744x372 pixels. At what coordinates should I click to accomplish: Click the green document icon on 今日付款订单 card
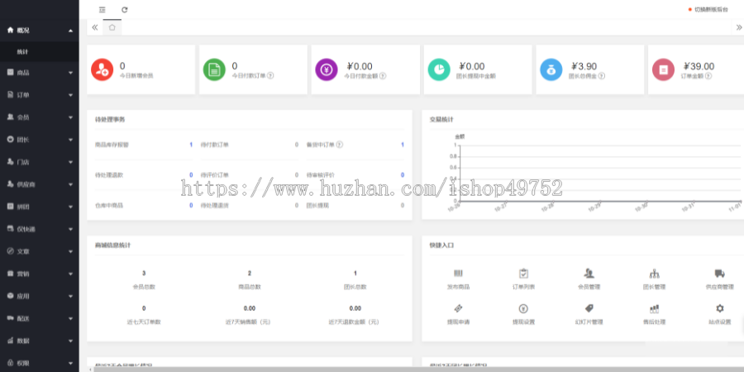(214, 69)
